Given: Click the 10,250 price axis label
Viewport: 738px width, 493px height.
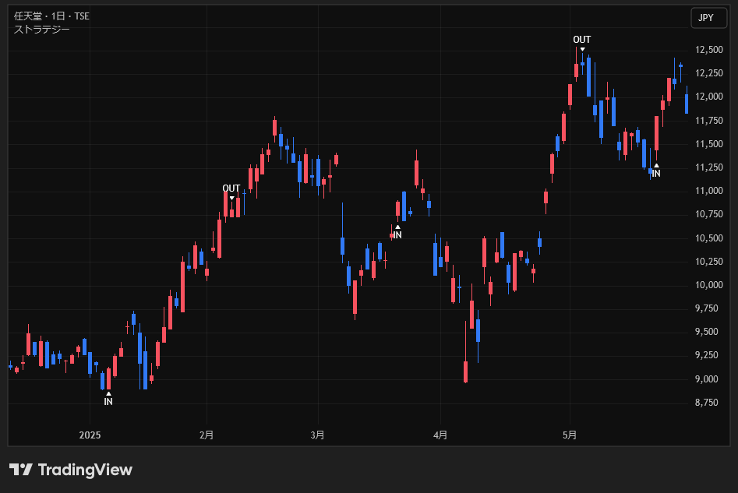Looking at the screenshot, I should pos(709,262).
